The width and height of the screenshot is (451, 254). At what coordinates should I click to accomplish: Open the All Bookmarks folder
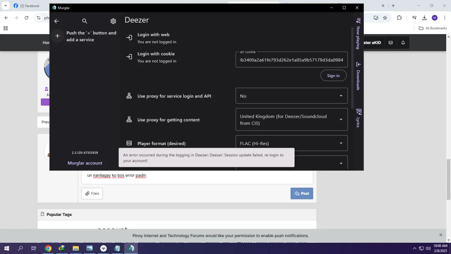point(433,28)
